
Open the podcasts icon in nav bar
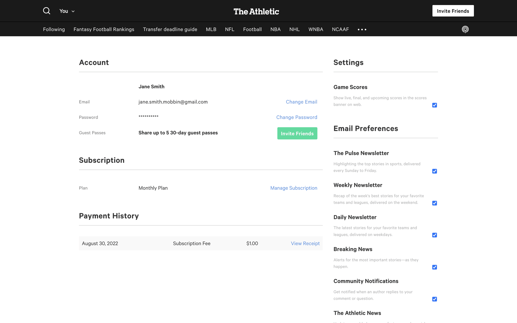coord(465,29)
